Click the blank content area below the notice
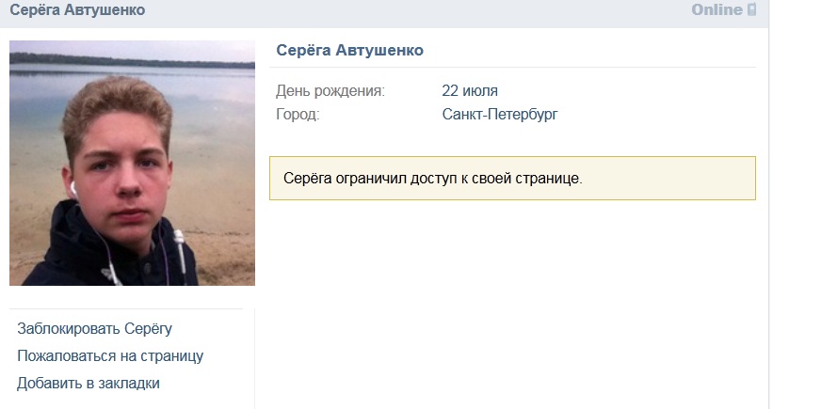This screenshot has width=821, height=409. point(512,304)
